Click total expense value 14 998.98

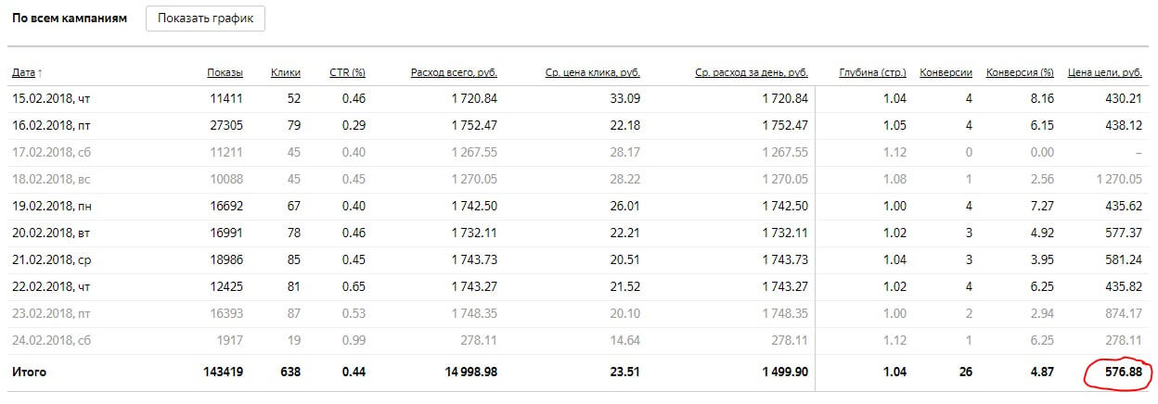[x=465, y=372]
